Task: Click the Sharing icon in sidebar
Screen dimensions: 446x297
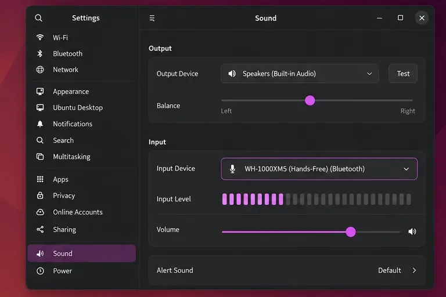Action: click(x=40, y=229)
